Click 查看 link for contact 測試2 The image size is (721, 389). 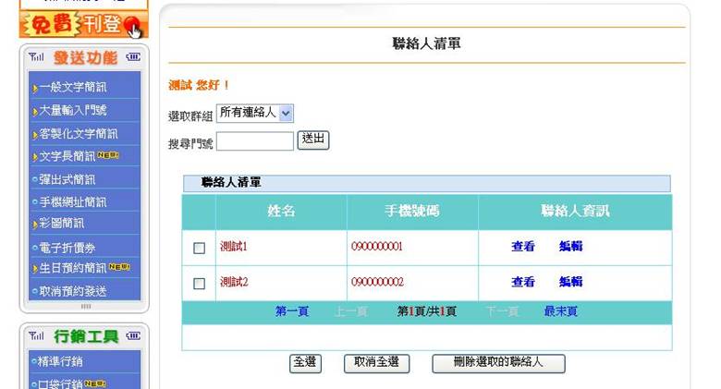(523, 282)
